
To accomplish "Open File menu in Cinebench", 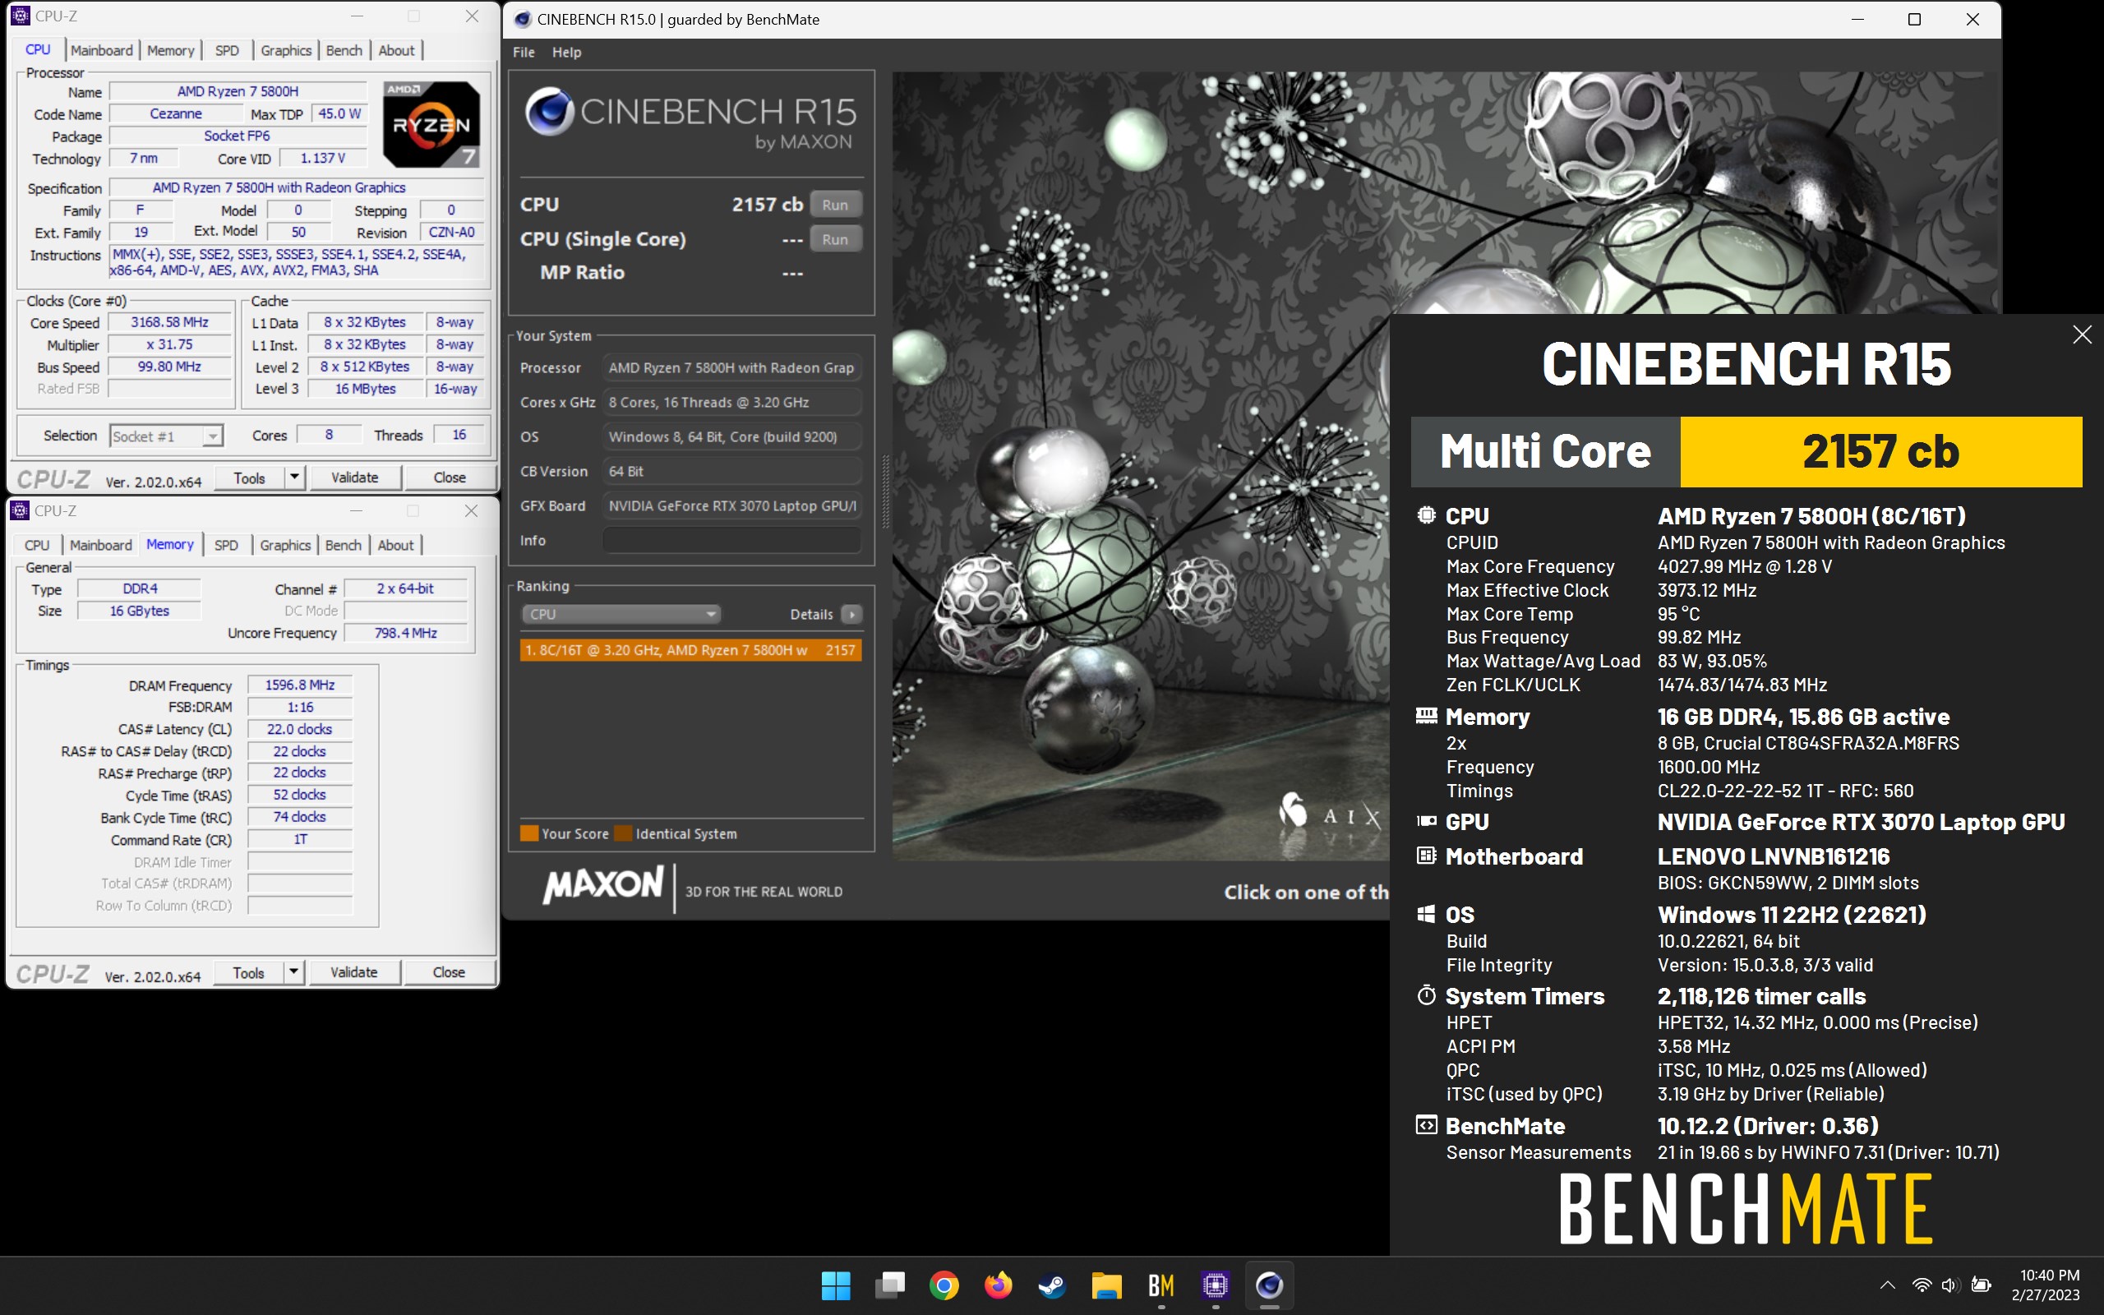I will (x=524, y=52).
